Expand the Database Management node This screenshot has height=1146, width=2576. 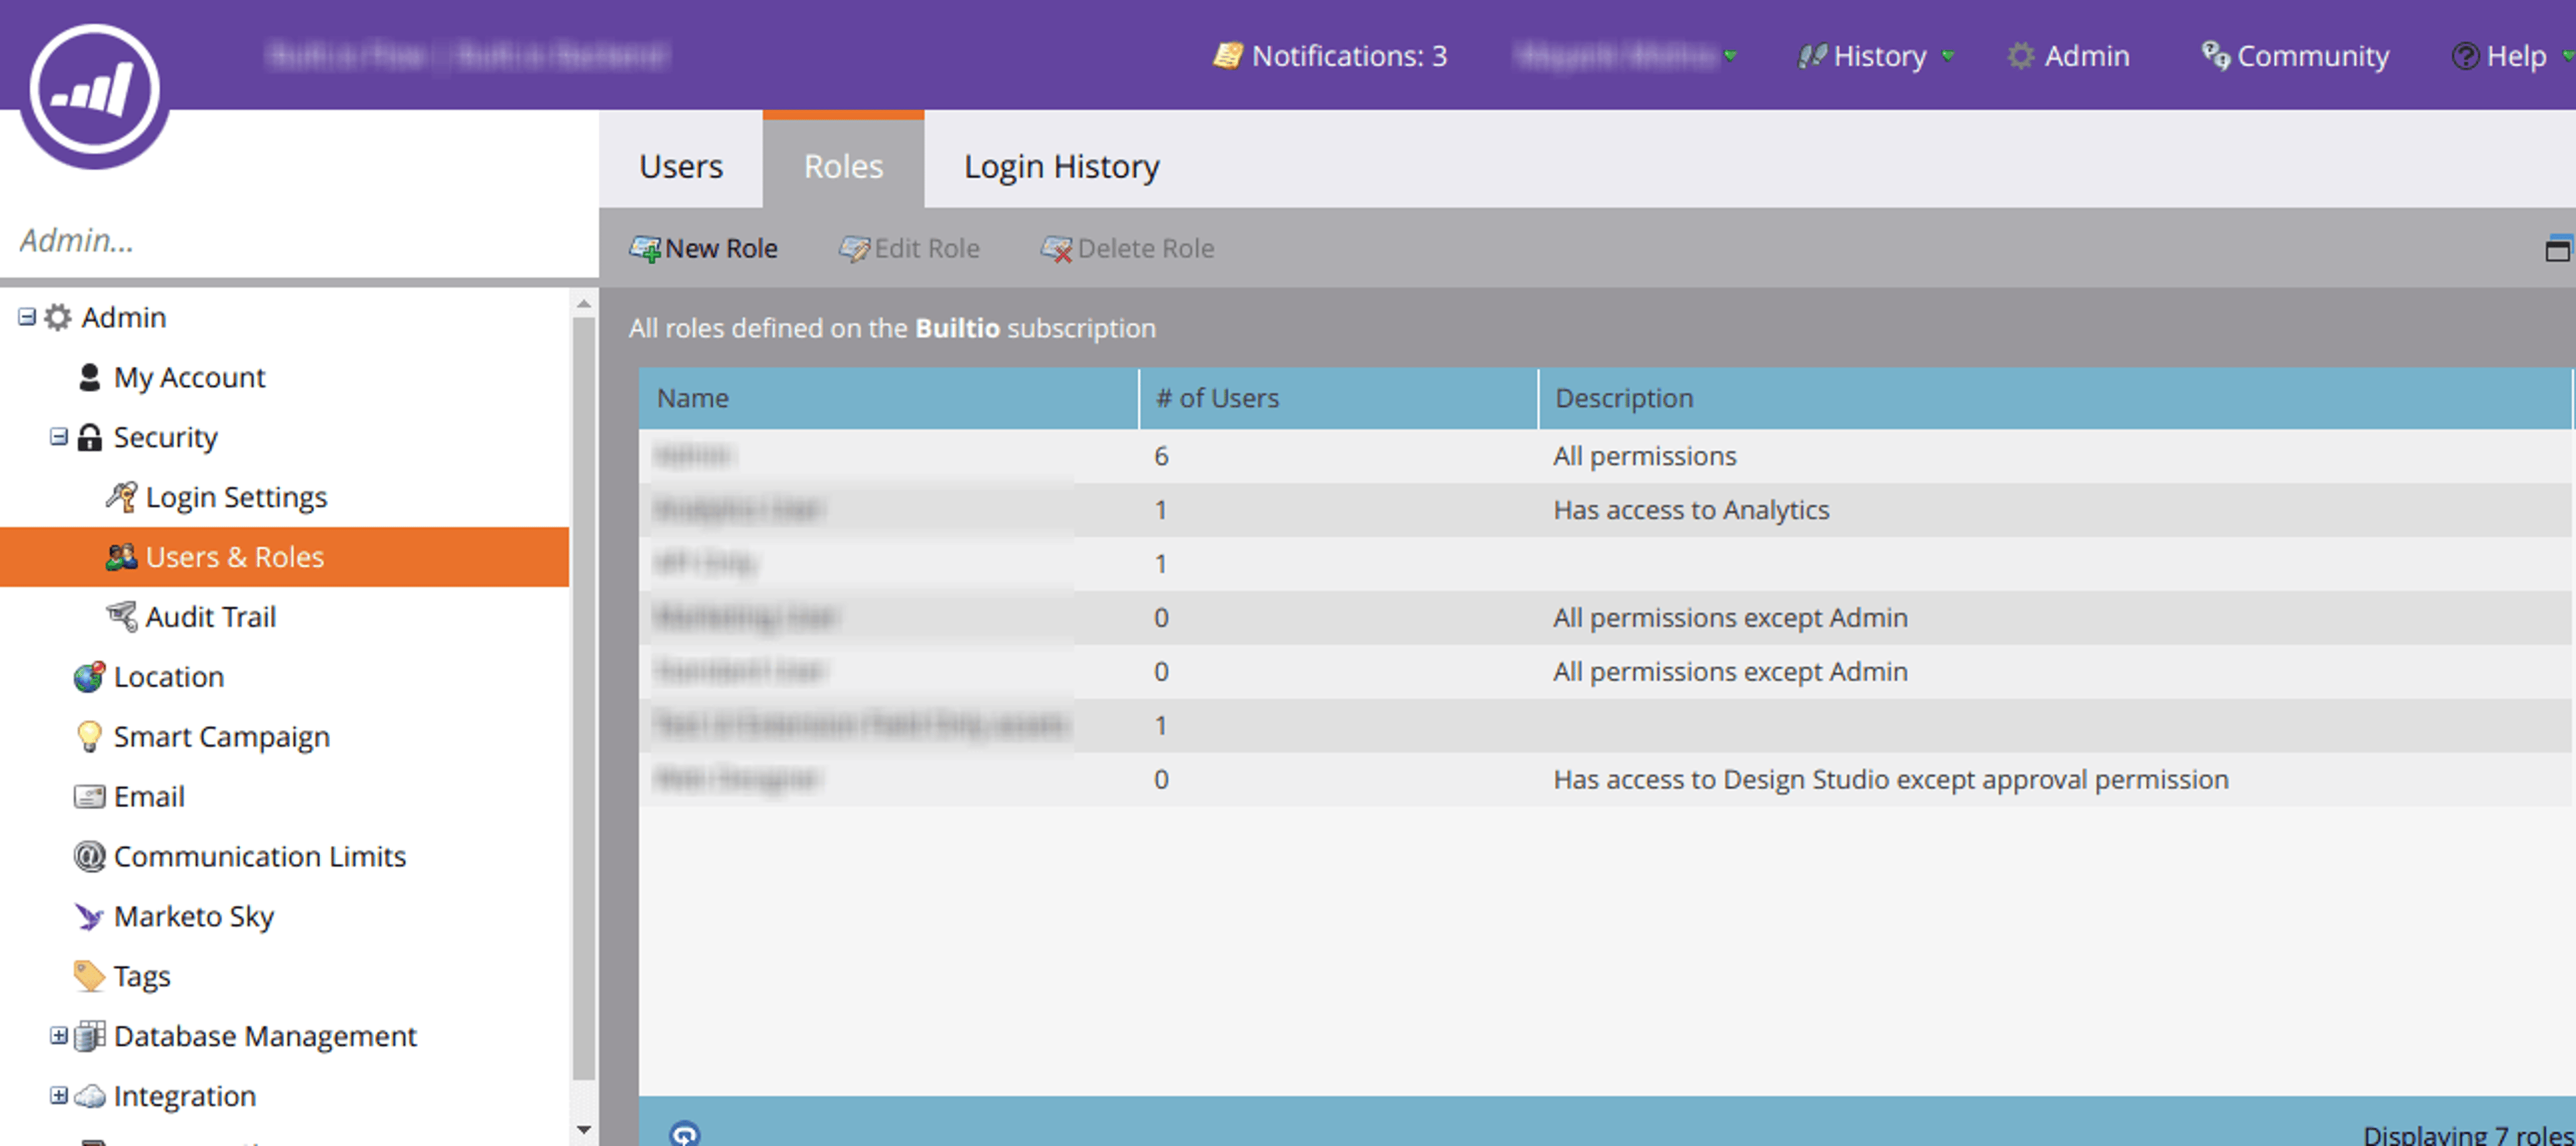coord(59,1036)
